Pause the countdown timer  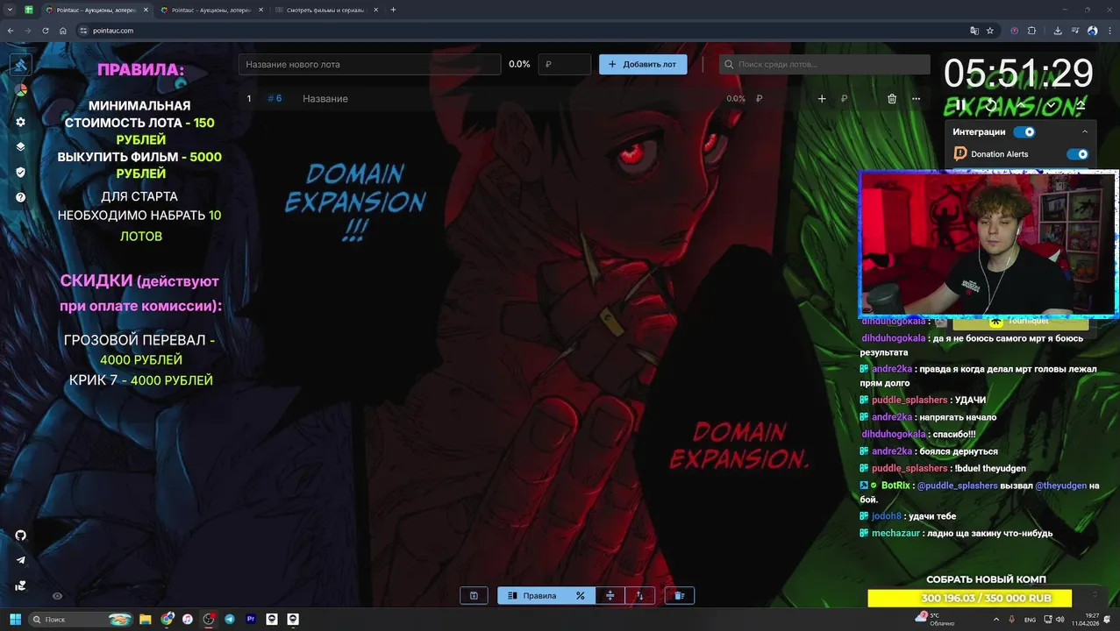(961, 105)
